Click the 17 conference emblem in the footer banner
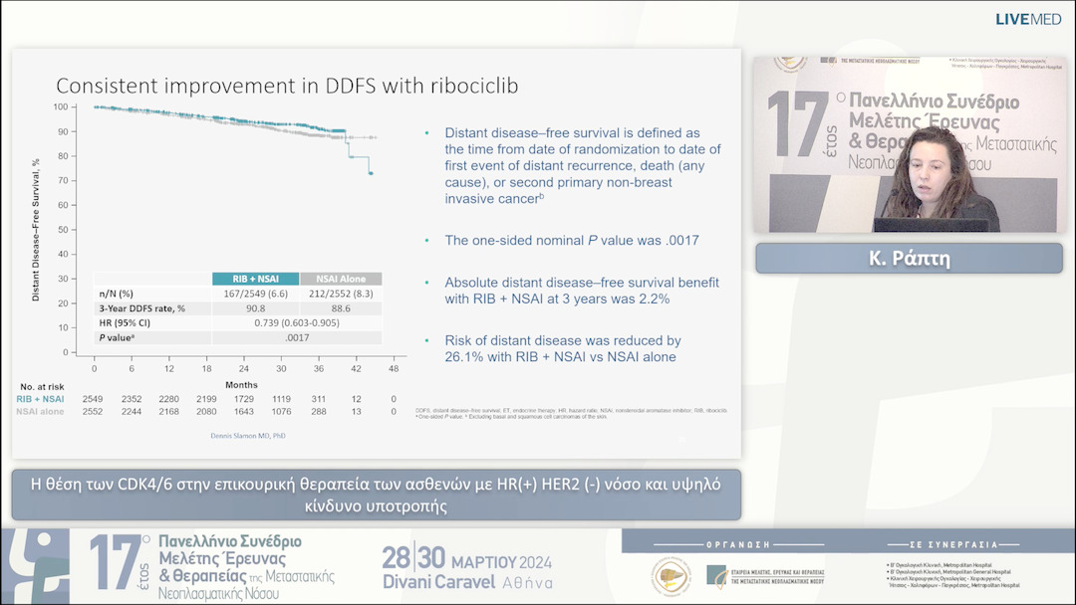The height and width of the screenshot is (605, 1076). 120,563
